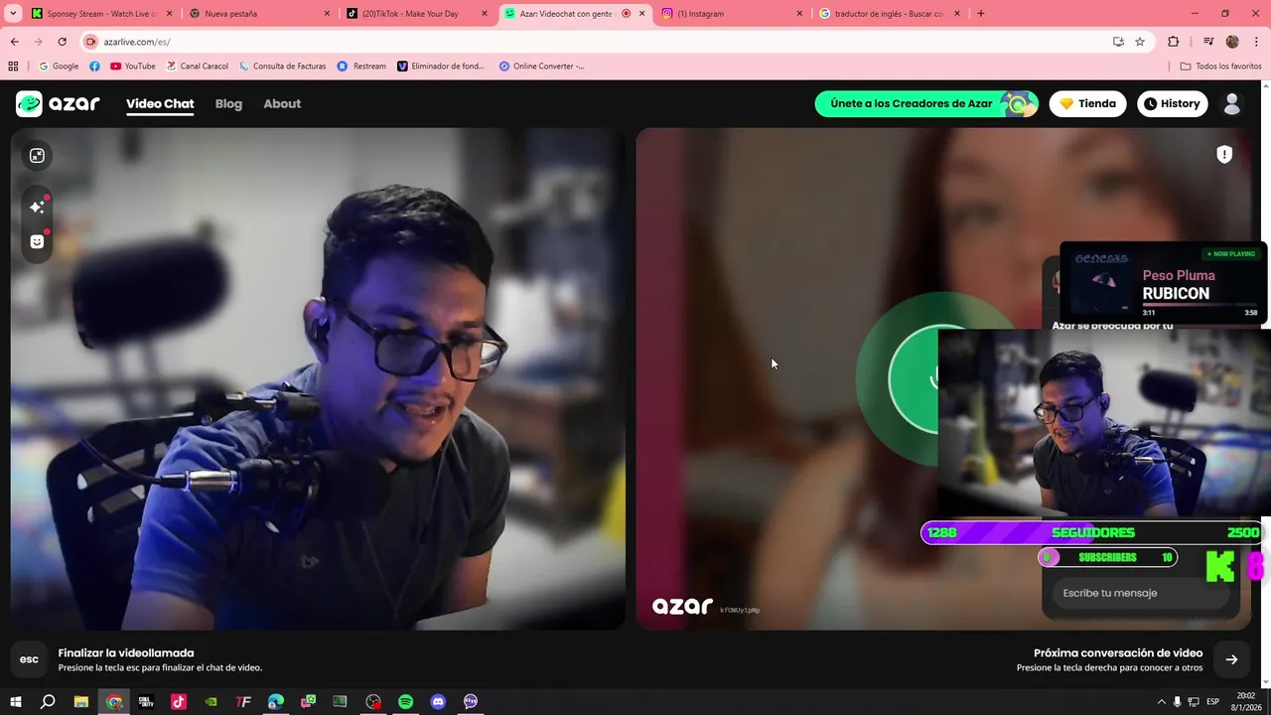Open the Blog nav item
Image resolution: width=1271 pixels, height=715 pixels.
[228, 103]
